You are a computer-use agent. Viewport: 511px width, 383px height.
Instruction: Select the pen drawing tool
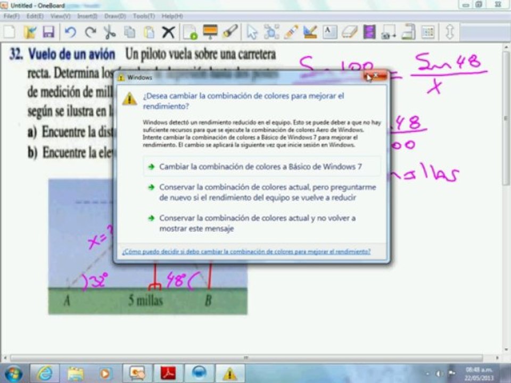coord(291,32)
